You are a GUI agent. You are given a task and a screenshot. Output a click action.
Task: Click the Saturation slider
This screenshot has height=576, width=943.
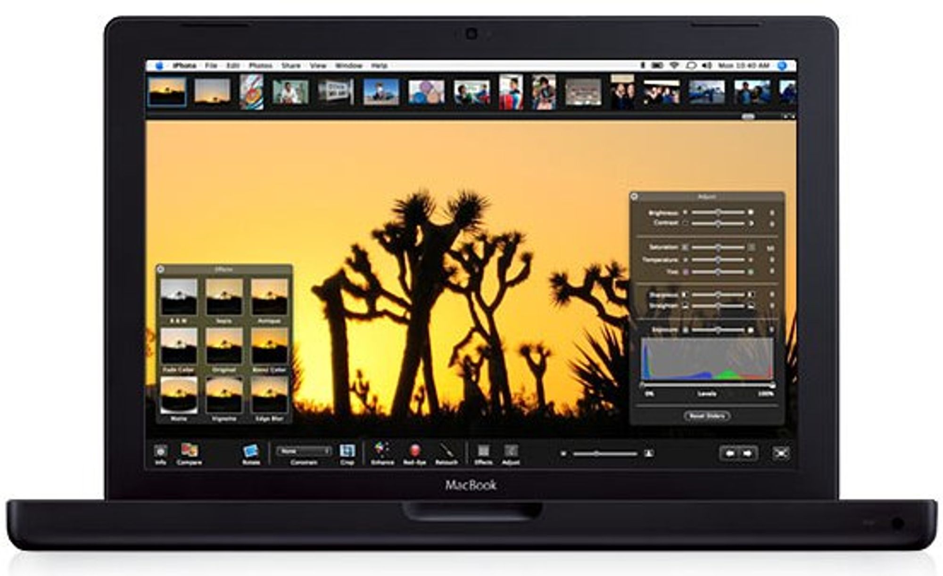pyautogui.click(x=718, y=247)
